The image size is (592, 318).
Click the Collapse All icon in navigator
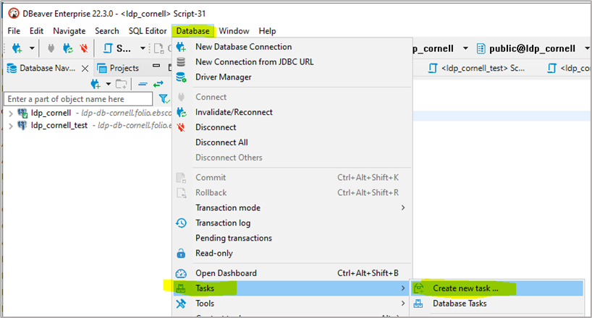coord(143,84)
